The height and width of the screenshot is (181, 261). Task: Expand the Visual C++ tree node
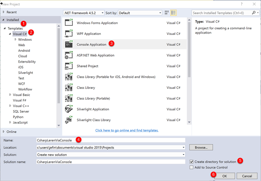coord(10,106)
